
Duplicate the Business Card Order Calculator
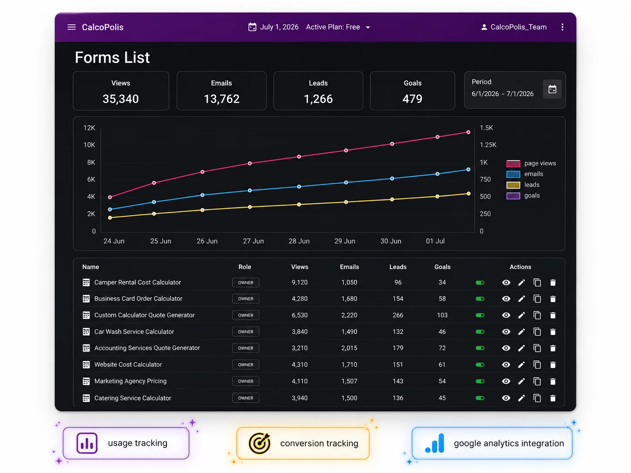click(537, 299)
